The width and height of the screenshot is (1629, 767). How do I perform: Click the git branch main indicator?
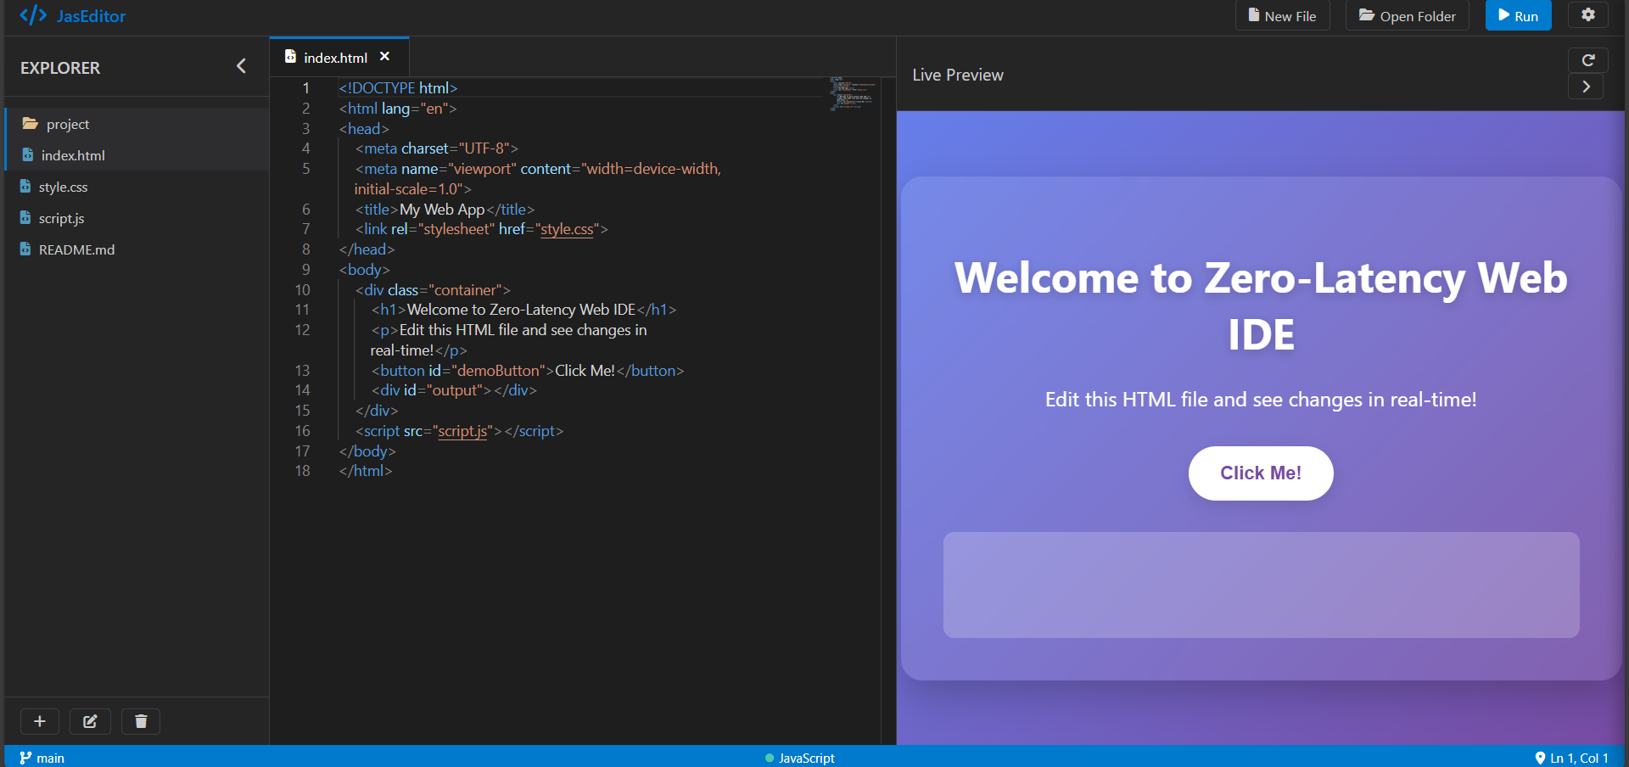(x=42, y=758)
